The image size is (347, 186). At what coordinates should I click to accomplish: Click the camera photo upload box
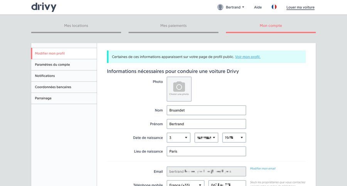point(179,89)
